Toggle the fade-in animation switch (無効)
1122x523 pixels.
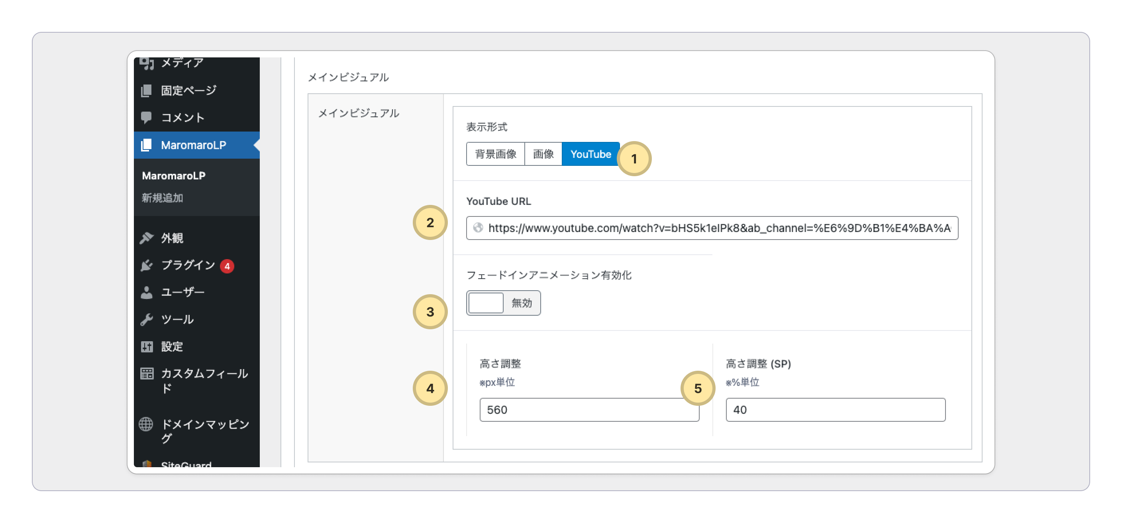(503, 303)
